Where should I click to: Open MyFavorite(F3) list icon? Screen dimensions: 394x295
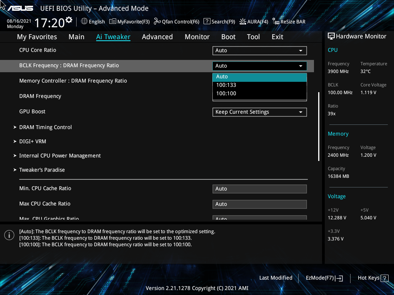pos(113,22)
